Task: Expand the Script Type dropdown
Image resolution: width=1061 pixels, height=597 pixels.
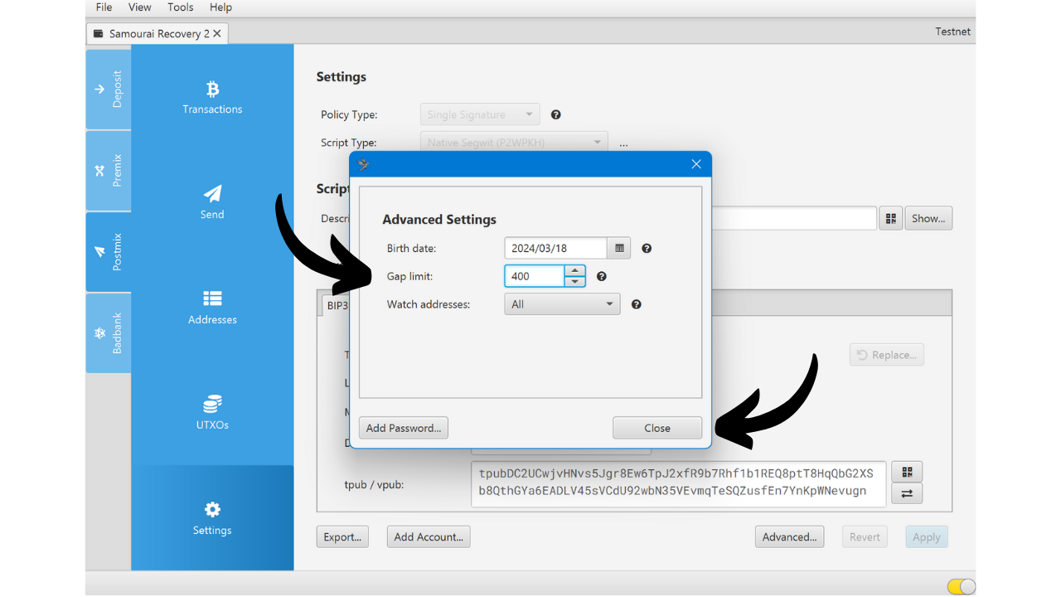Action: pos(514,142)
